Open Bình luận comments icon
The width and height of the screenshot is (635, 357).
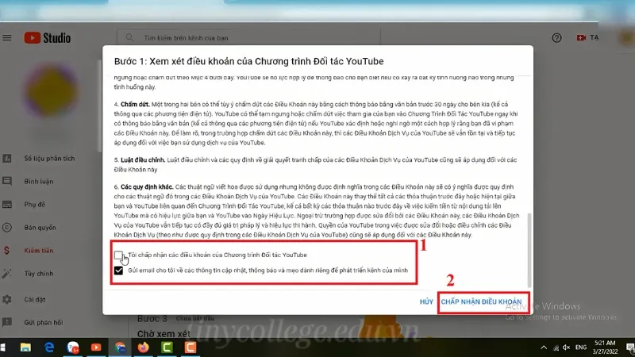[x=7, y=182]
